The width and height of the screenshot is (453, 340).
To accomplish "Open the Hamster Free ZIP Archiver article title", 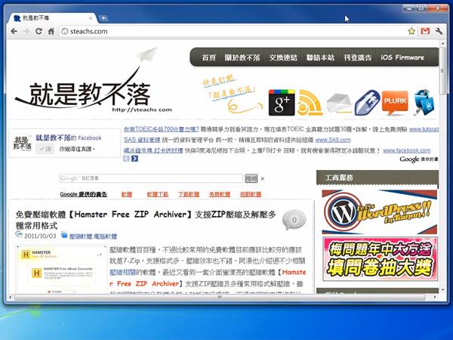I will click(x=146, y=220).
